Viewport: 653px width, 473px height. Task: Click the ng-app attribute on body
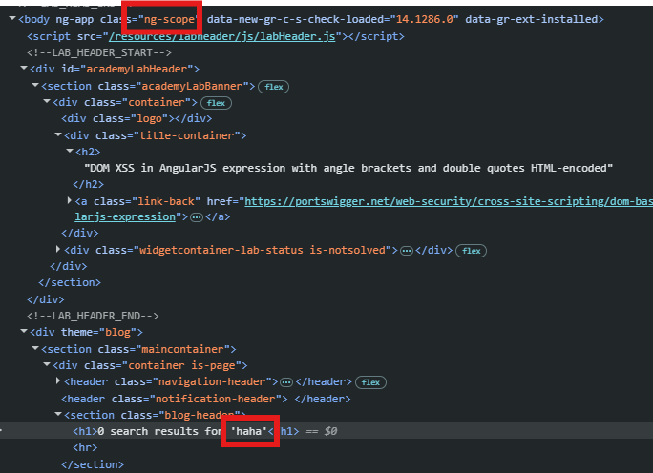coord(75,19)
